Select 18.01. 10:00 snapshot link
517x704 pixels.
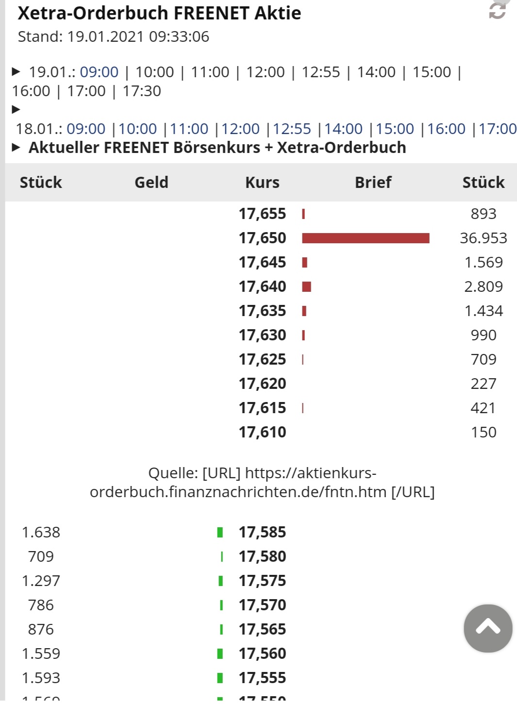137,129
